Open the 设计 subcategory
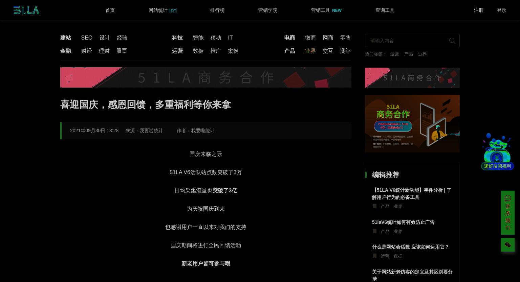This screenshot has width=520, height=282. [105, 38]
